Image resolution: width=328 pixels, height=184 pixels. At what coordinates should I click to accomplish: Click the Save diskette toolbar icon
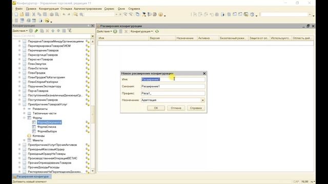pos(27,14)
